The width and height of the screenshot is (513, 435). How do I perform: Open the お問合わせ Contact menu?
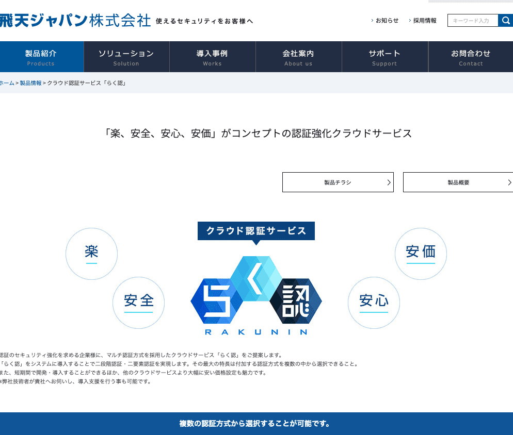tap(471, 57)
